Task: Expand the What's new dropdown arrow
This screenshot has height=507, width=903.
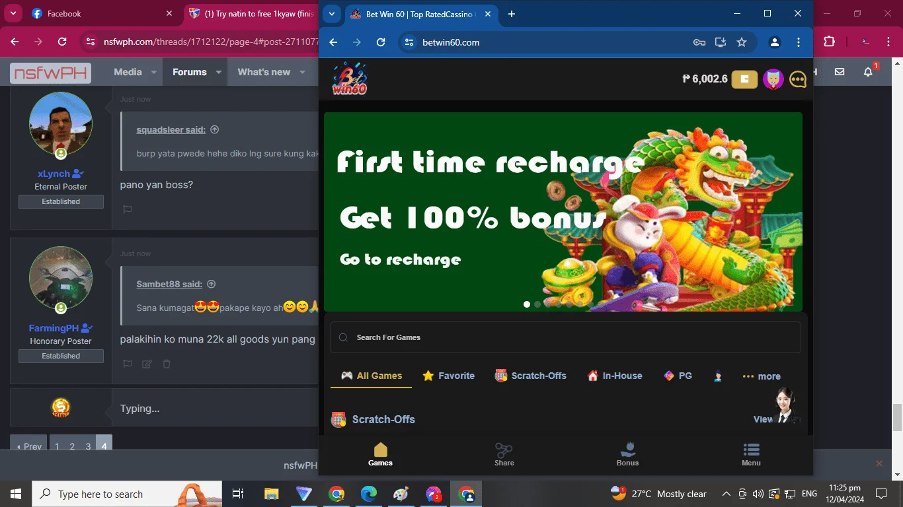Action: (x=303, y=72)
